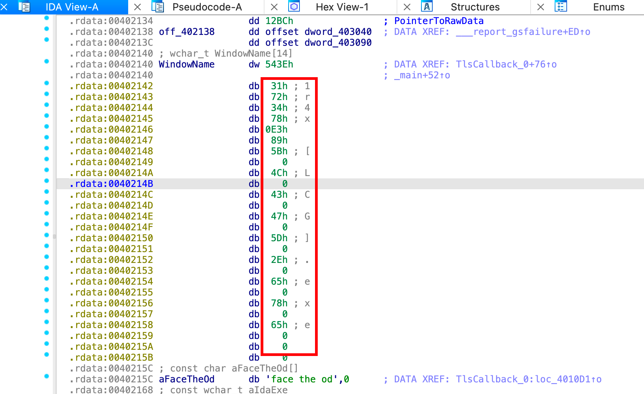Click address .rdata:0040214A
Viewport: 644px width, 394px height.
point(111,173)
